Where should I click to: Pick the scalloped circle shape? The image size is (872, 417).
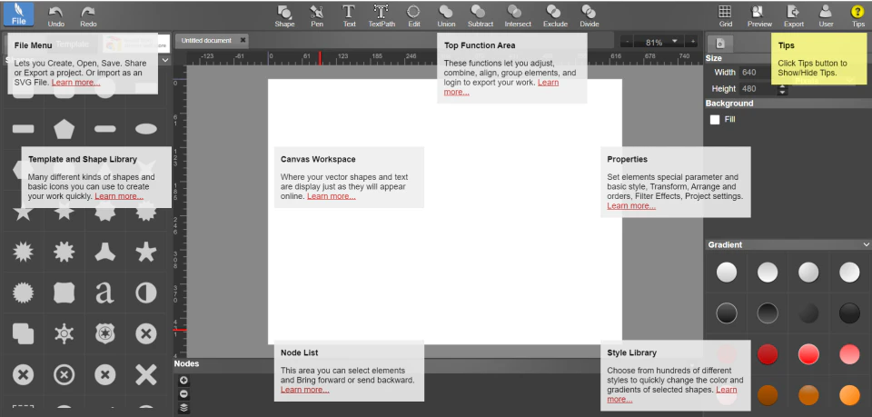(x=23, y=293)
